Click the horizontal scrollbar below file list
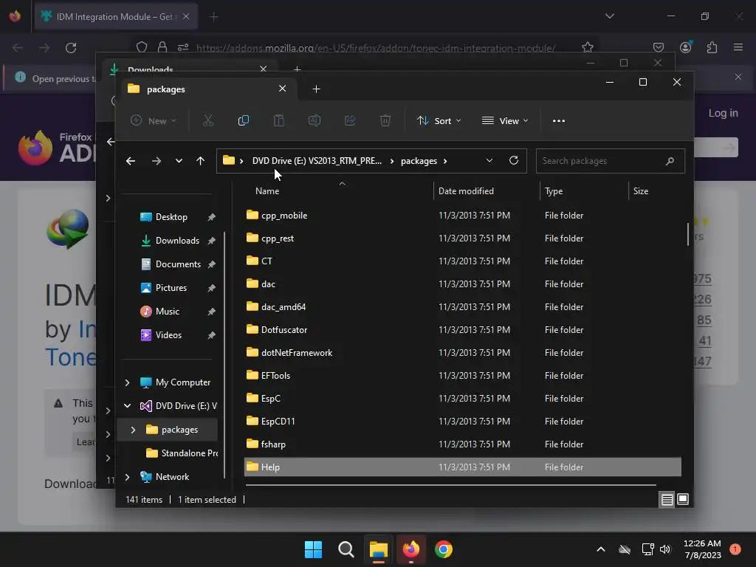The image size is (756, 567). point(450,484)
